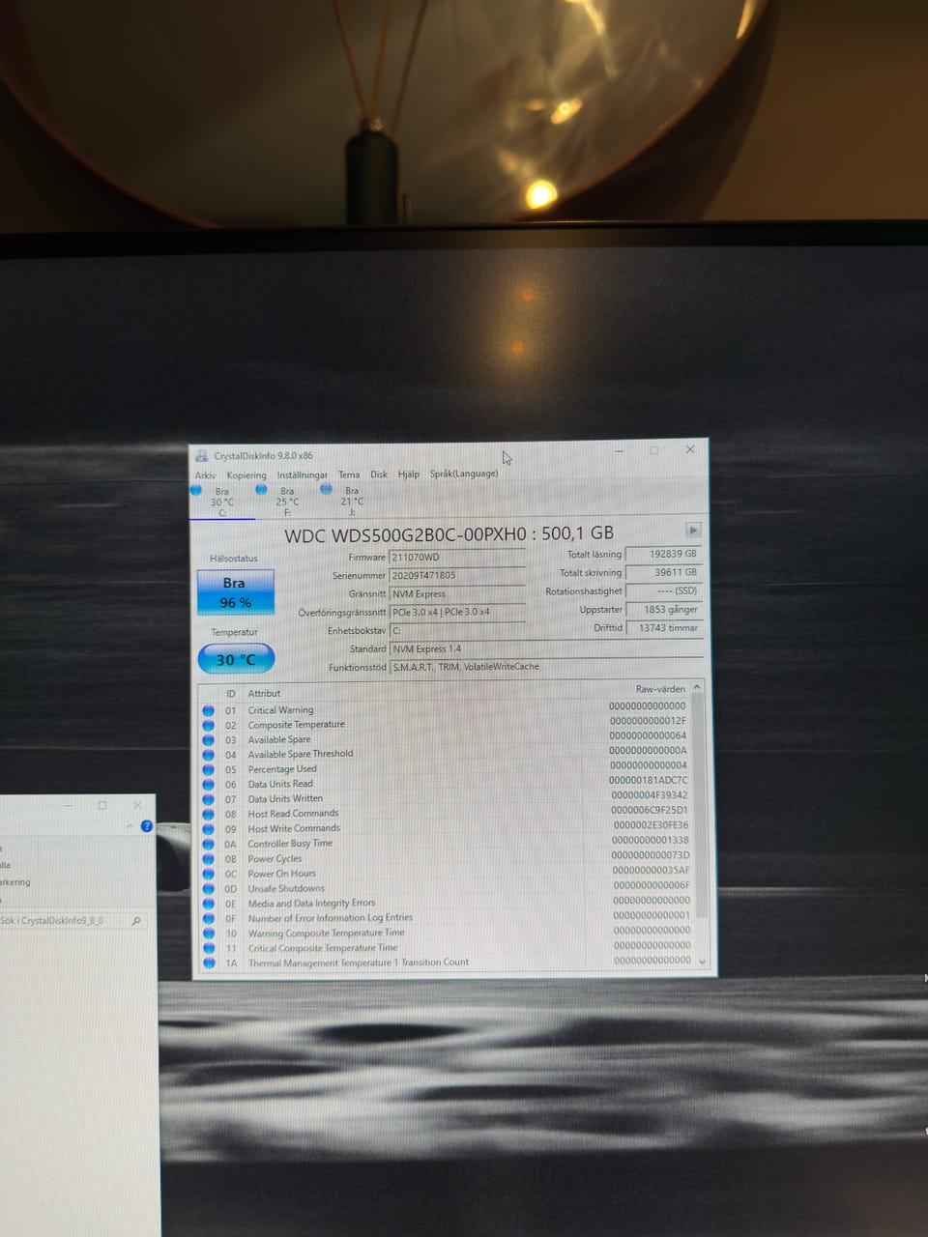
Task: Click status orb beside Warning Composite Temperature Time
Action: (208, 934)
